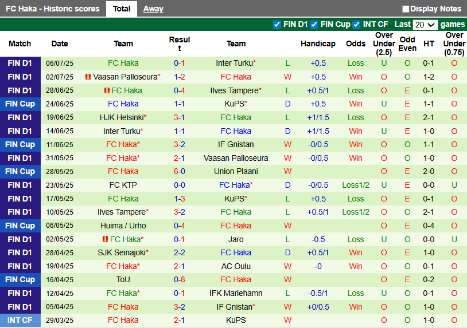This screenshot has width=467, height=328.
Task: Open HJK Helsinki team link
Action: 123,117
